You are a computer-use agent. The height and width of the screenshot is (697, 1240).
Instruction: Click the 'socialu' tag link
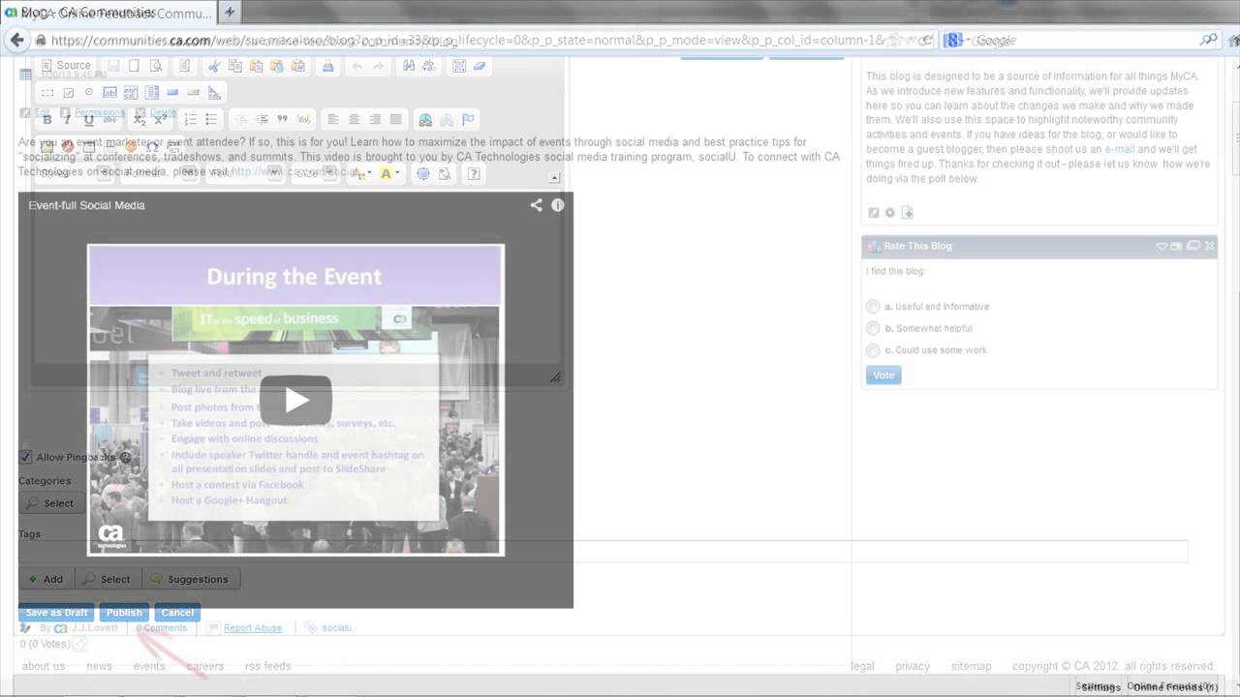point(337,628)
